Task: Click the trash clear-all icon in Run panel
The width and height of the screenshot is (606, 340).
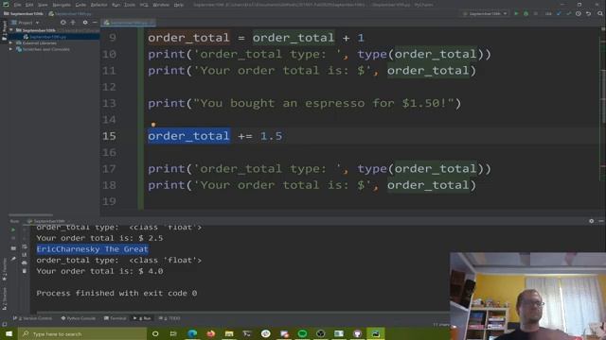Action: click(x=25, y=271)
